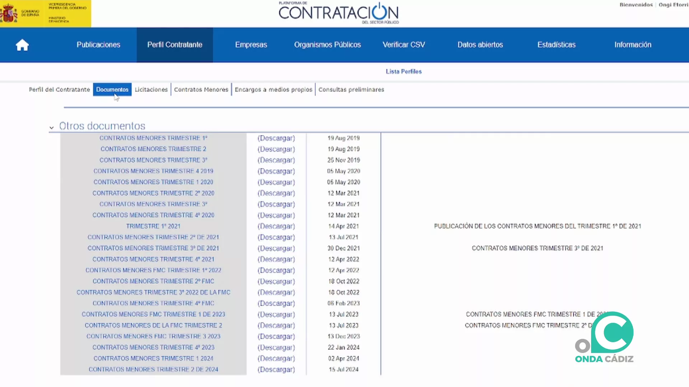Viewport: 689px width, 387px height.
Task: Download CONTRATOS MENORES TRIMESTRE 2 DE 2024
Action: (x=154, y=369)
